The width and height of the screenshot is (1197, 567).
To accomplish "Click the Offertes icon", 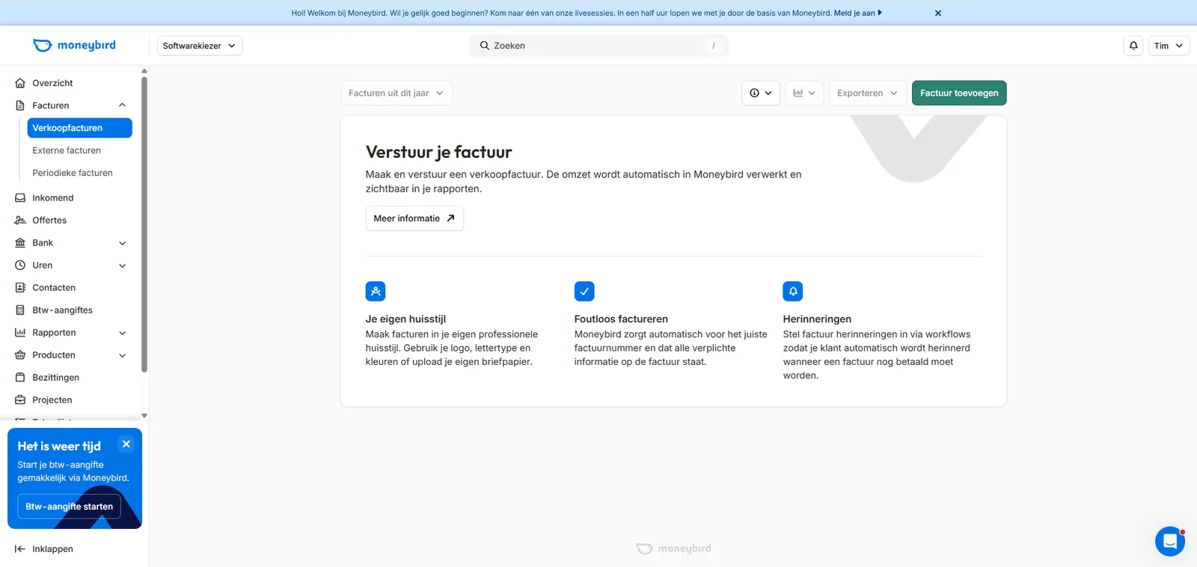I will (20, 220).
